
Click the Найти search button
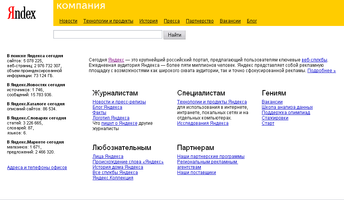174,35
